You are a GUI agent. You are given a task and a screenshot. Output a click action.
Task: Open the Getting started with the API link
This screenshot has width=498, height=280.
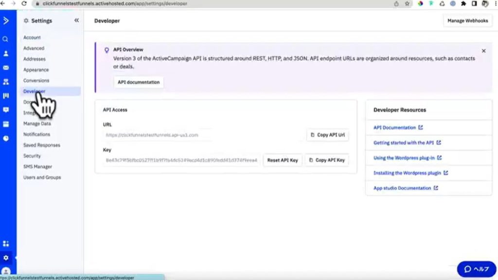404,143
